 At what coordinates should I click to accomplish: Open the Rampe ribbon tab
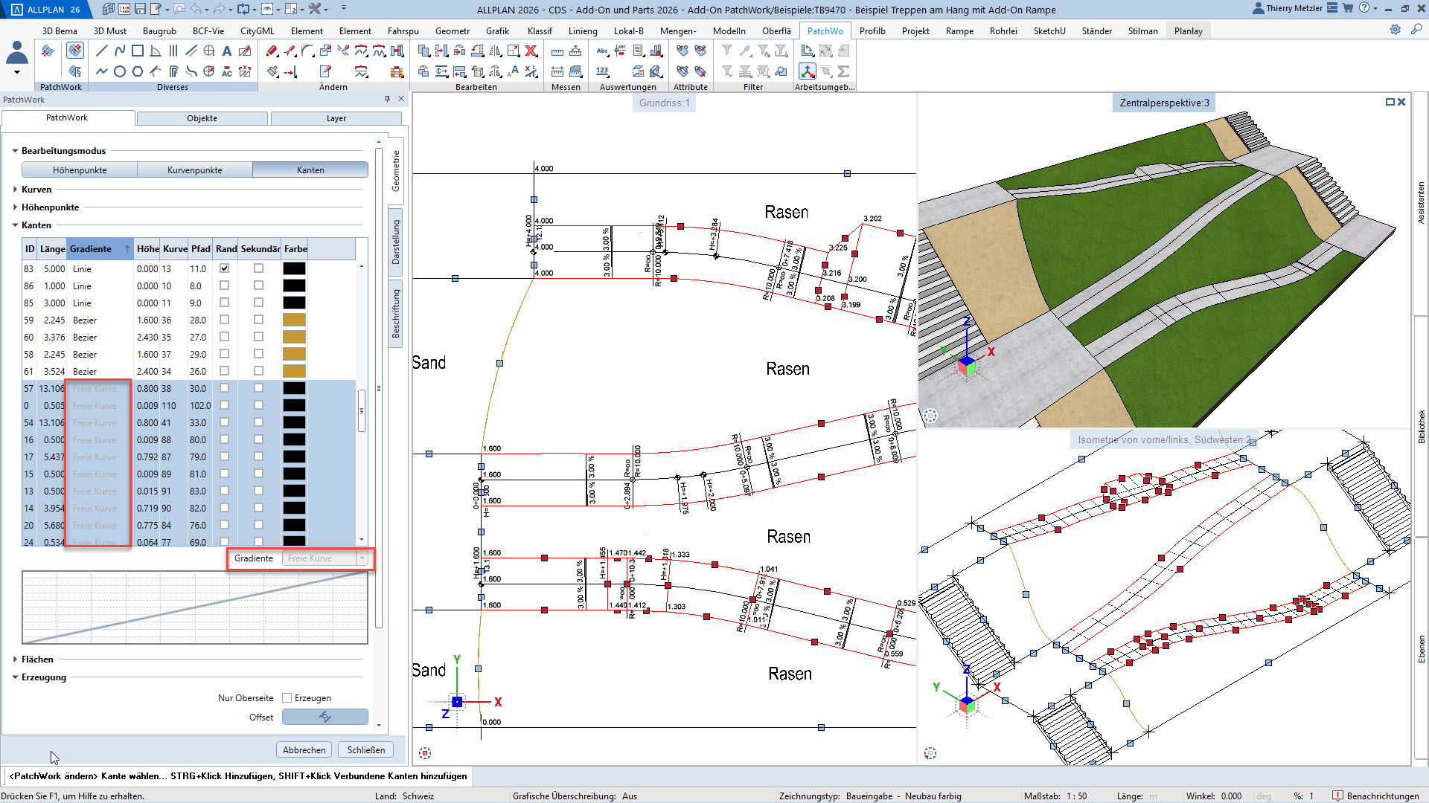959,30
